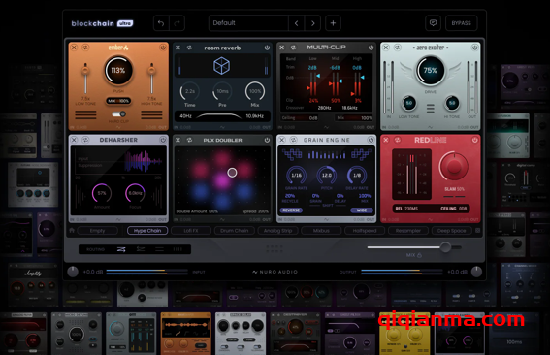Click the swap icon on Room Reverb
This screenshot has width=550, height=355.
click(189, 48)
